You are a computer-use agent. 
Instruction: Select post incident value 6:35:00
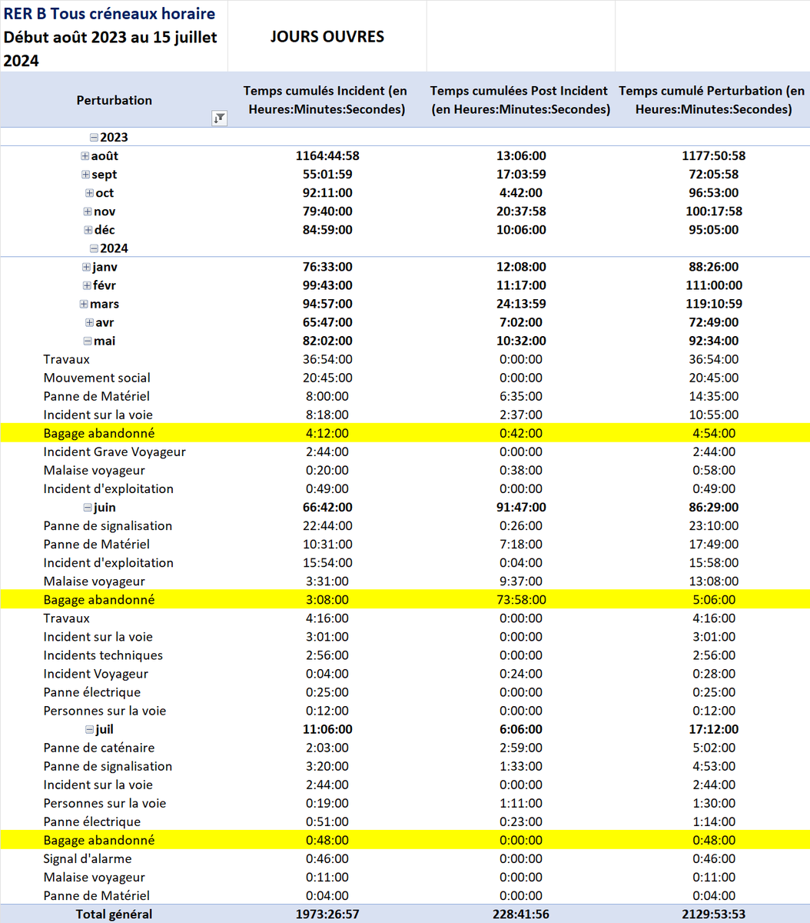pyautogui.click(x=521, y=396)
